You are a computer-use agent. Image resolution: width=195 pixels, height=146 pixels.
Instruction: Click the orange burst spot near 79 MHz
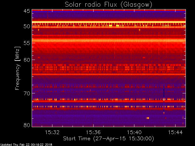point(147,118)
